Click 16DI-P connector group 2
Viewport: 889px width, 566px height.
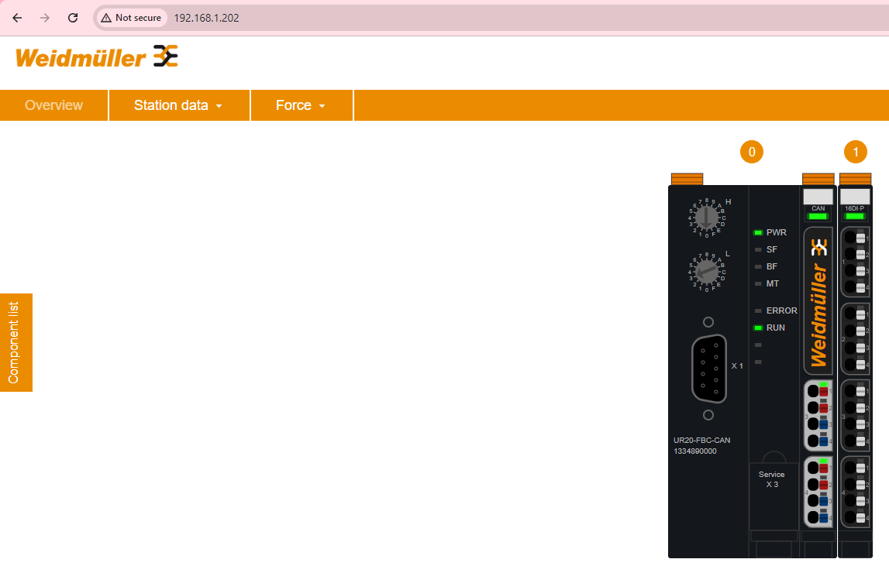[855, 339]
